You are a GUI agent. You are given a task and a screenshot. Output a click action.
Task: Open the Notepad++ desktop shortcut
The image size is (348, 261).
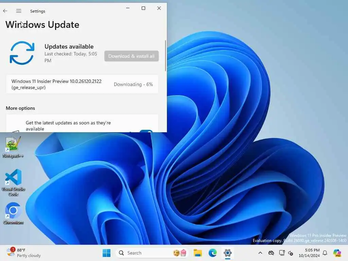tap(13, 147)
